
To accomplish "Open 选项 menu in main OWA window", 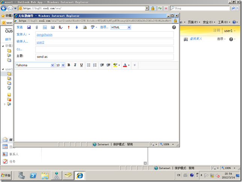I will pyautogui.click(x=221, y=39).
